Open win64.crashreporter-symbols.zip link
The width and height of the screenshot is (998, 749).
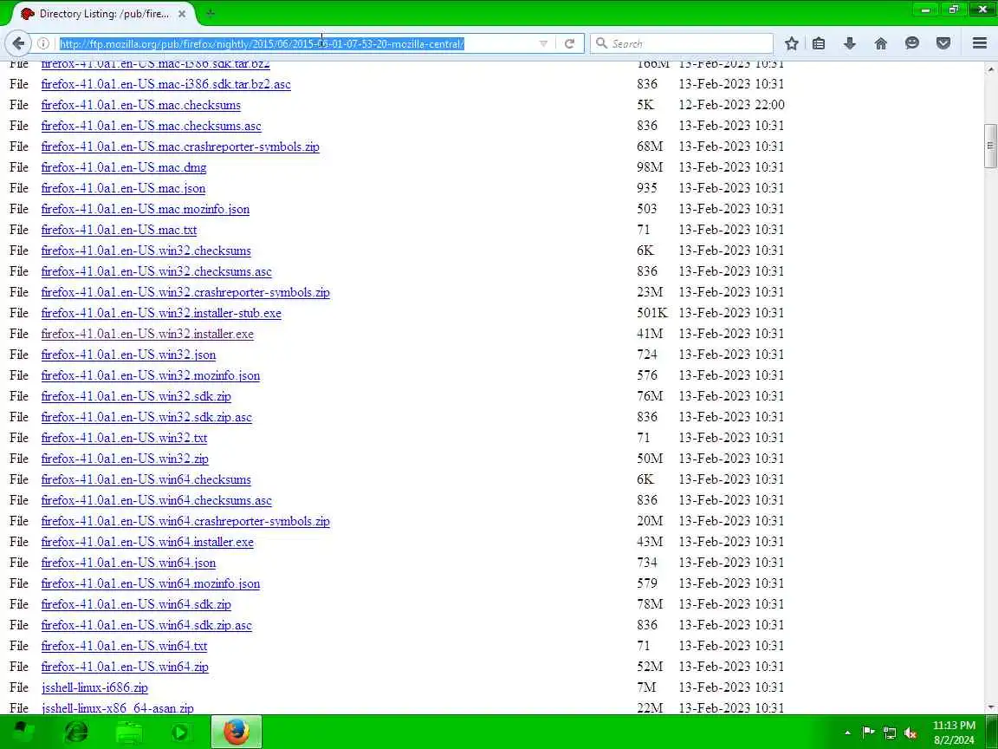(185, 521)
